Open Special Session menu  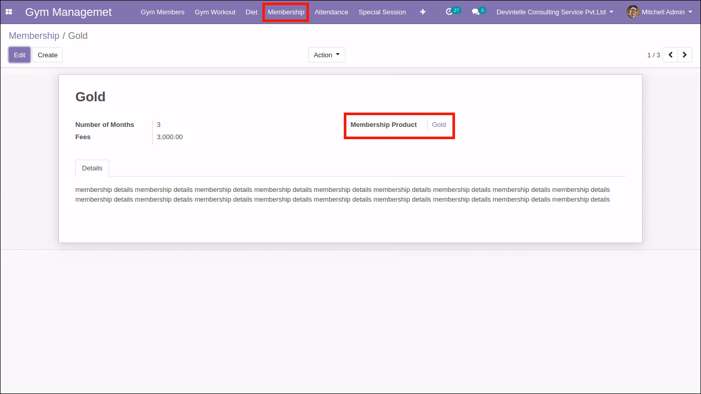click(x=382, y=12)
